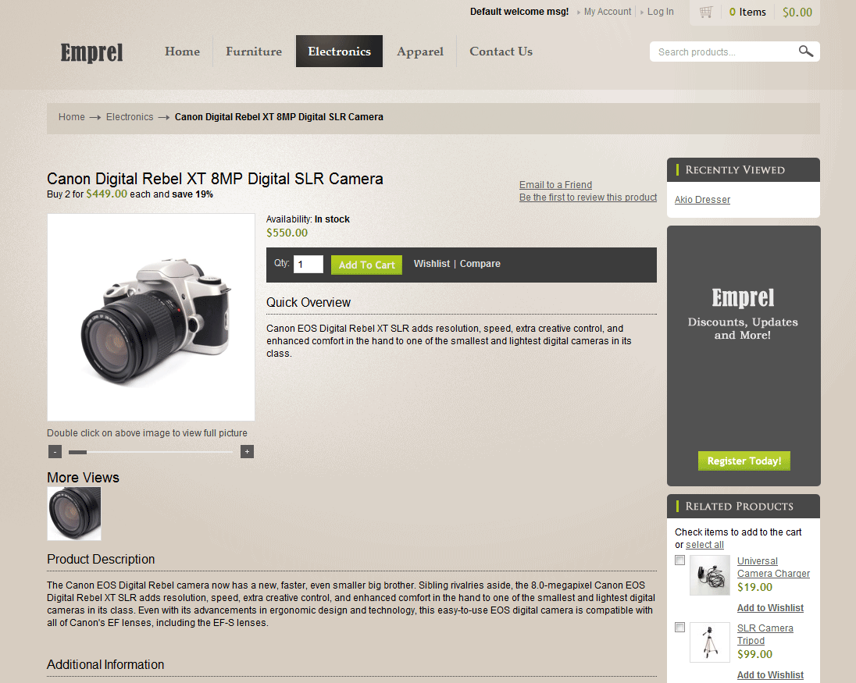Open the Contact Us page
Image resolution: width=856 pixels, height=683 pixels.
(501, 52)
